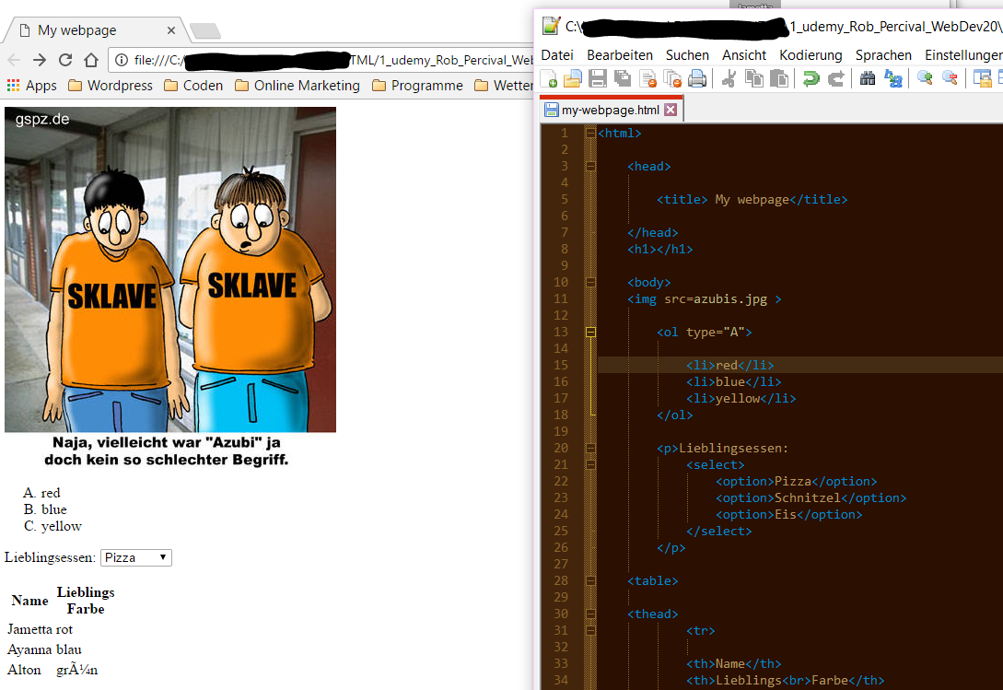Click 'B. blue' in the webpage list
This screenshot has height=690, width=1003.
(x=45, y=509)
